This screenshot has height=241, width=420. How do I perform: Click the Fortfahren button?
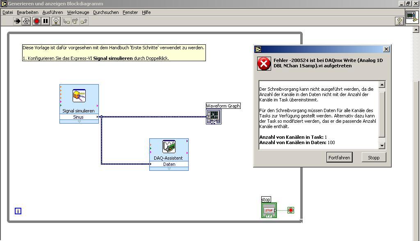(339, 157)
